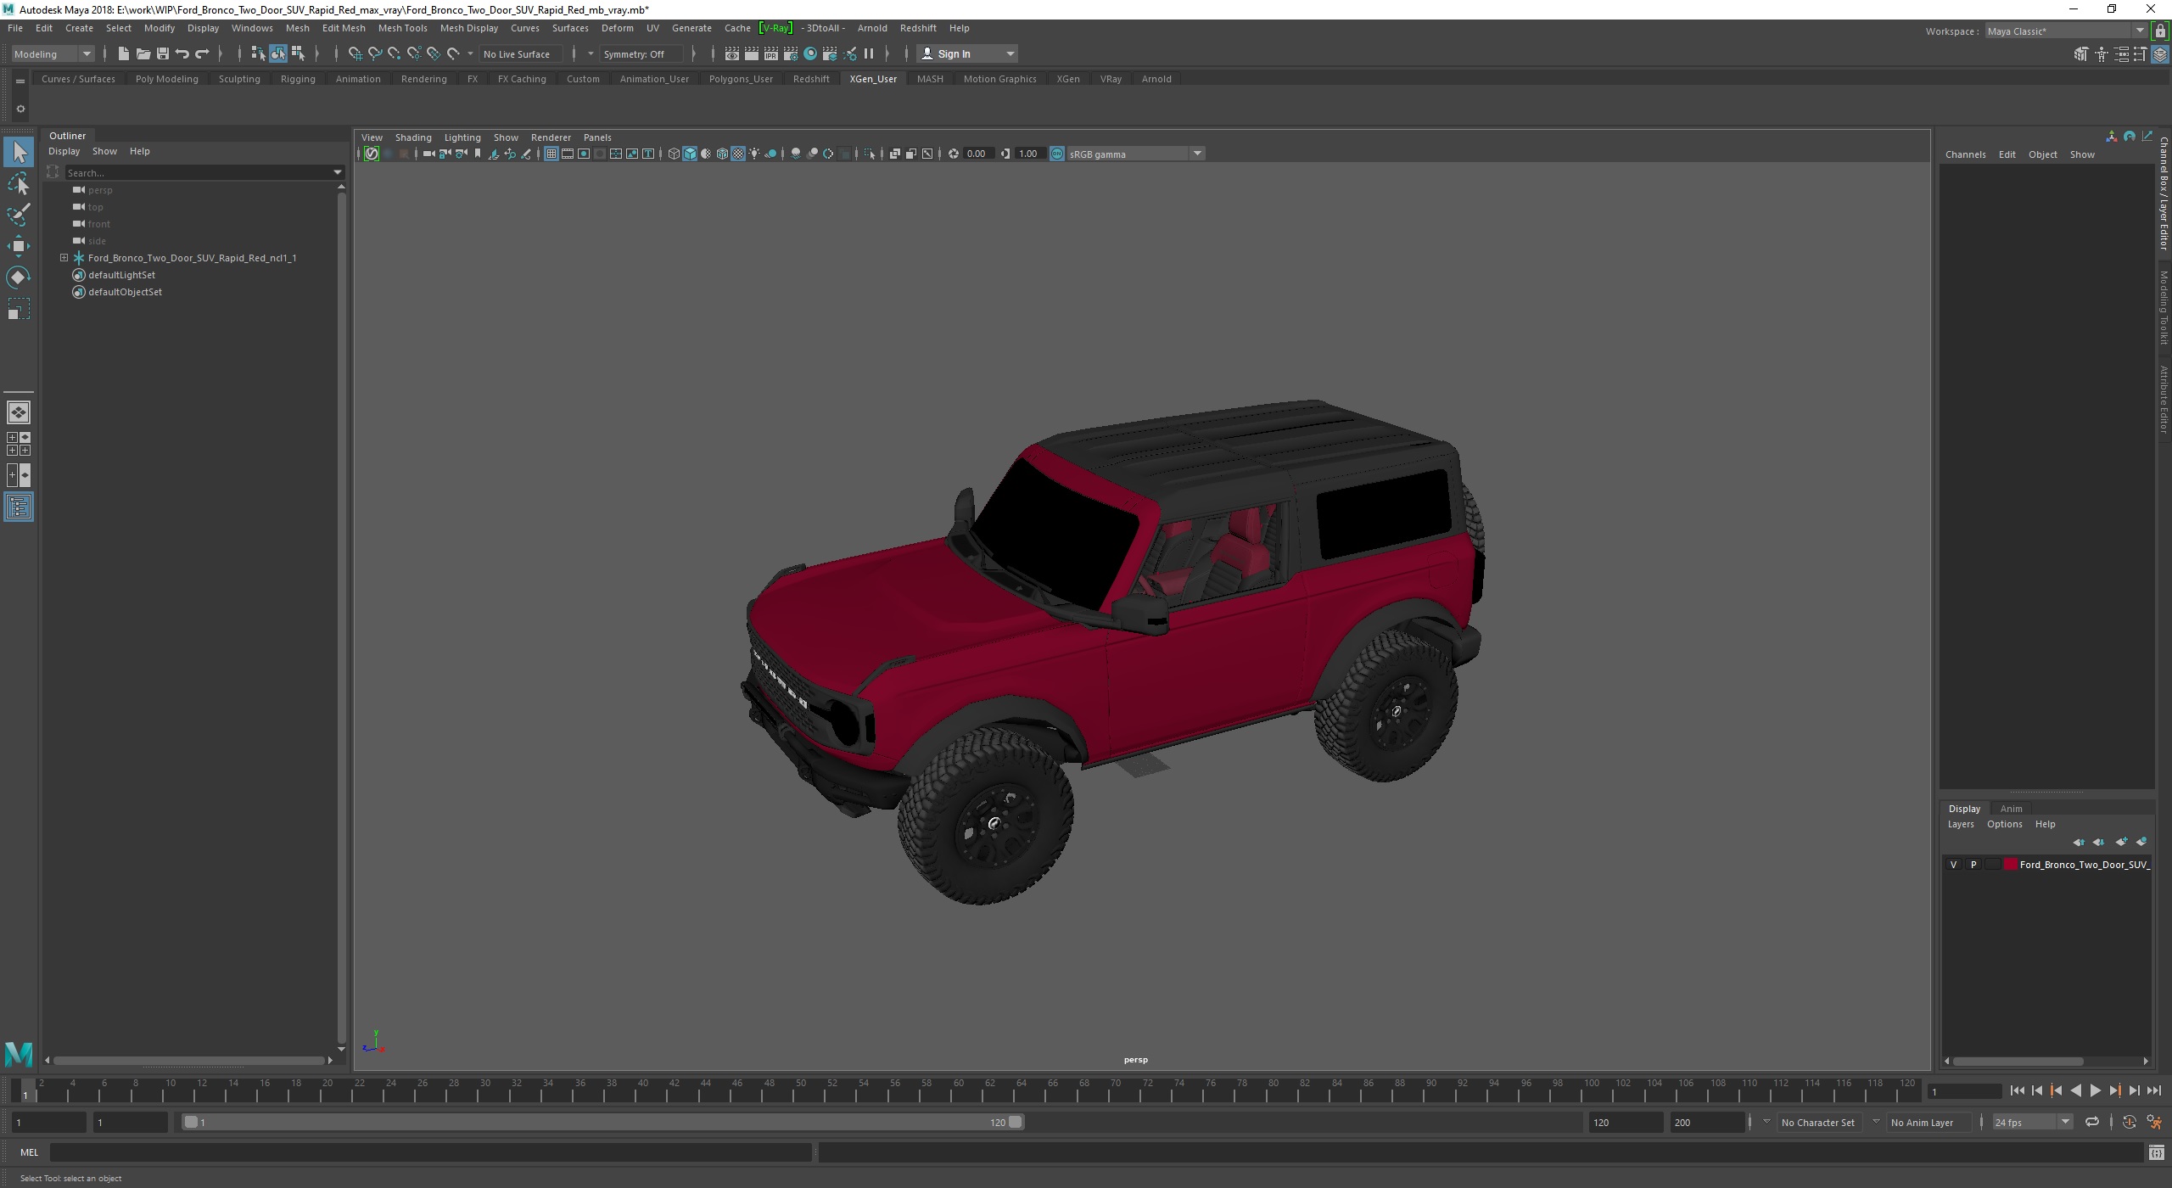
Task: Pause viewport display update
Action: pyautogui.click(x=869, y=53)
